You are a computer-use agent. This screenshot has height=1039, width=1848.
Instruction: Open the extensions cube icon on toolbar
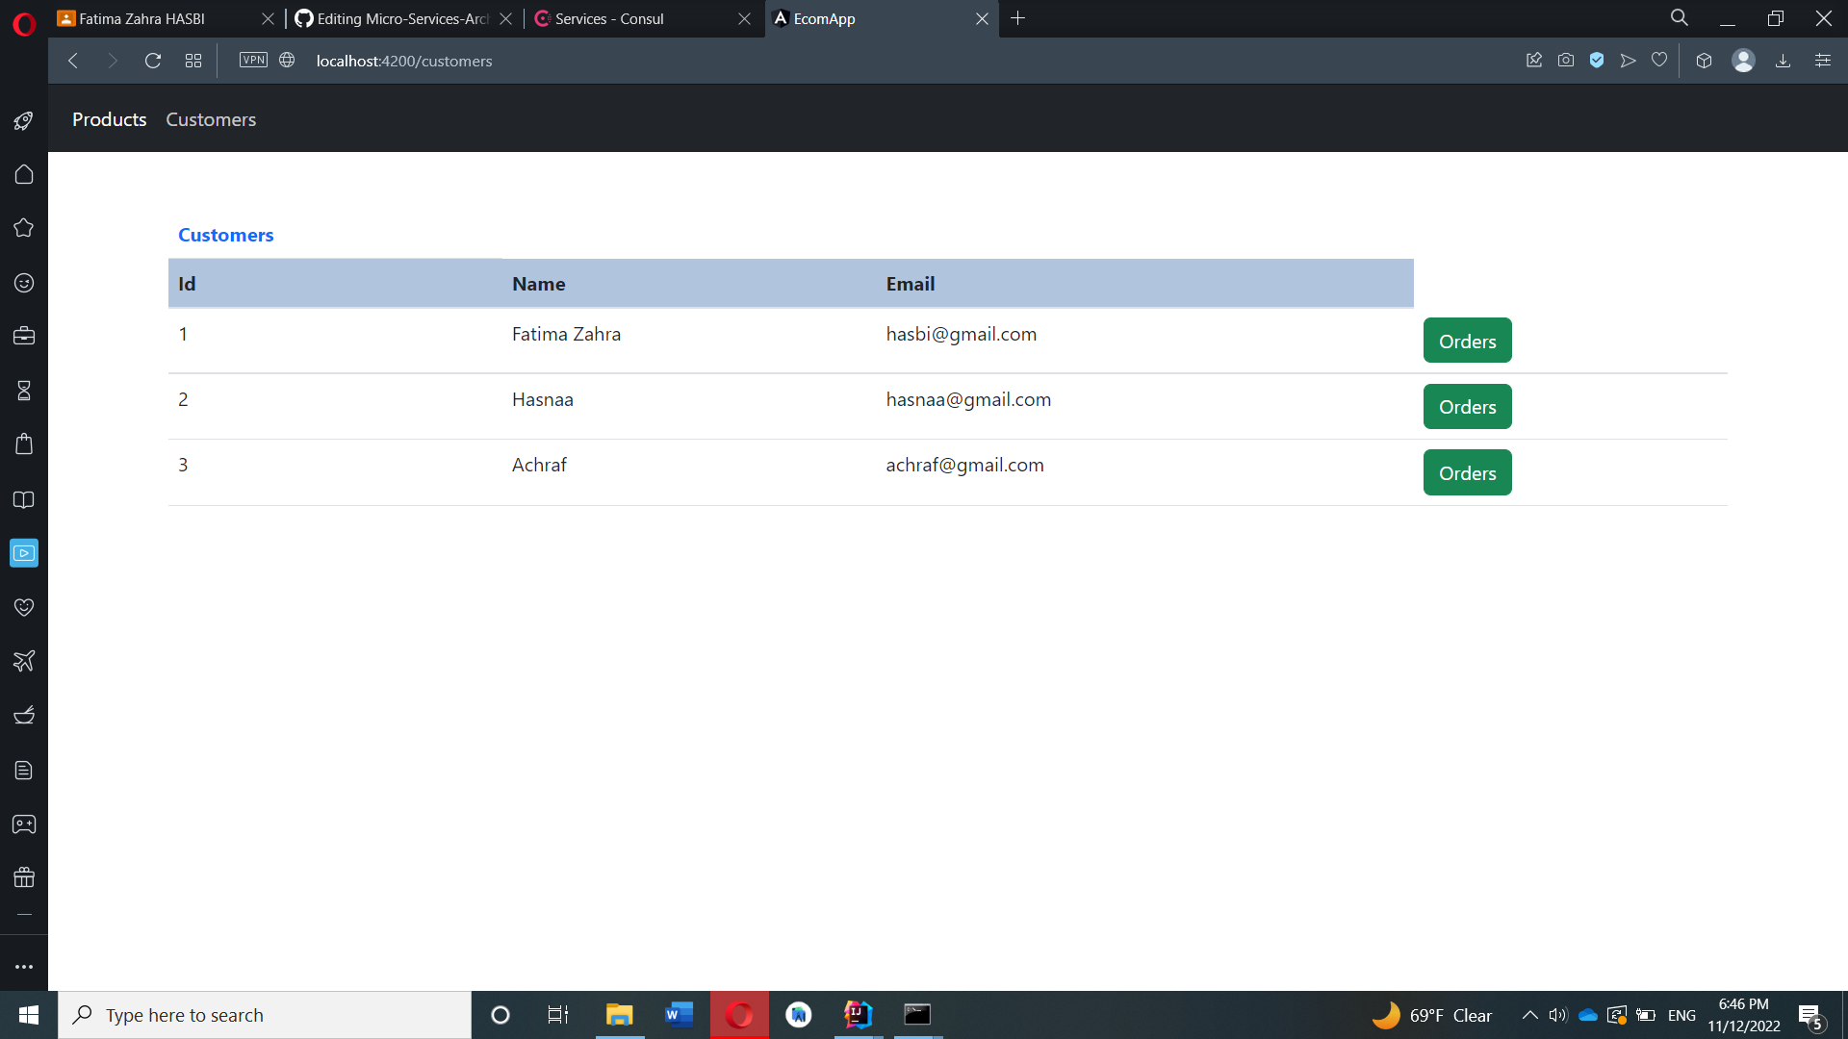(1704, 60)
